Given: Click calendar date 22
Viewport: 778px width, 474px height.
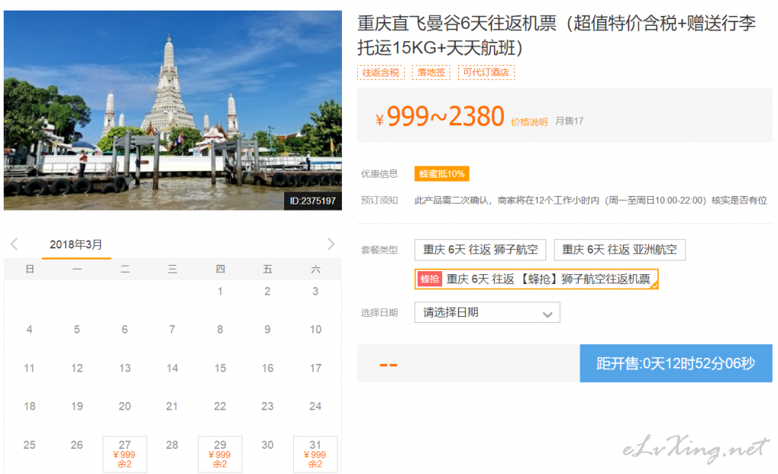Looking at the screenshot, I should 220,406.
